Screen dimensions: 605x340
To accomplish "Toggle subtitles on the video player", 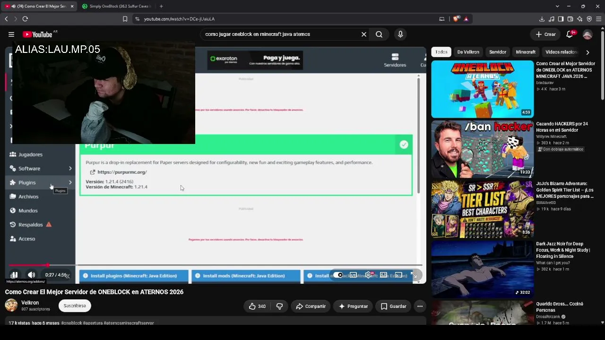I will click(353, 275).
